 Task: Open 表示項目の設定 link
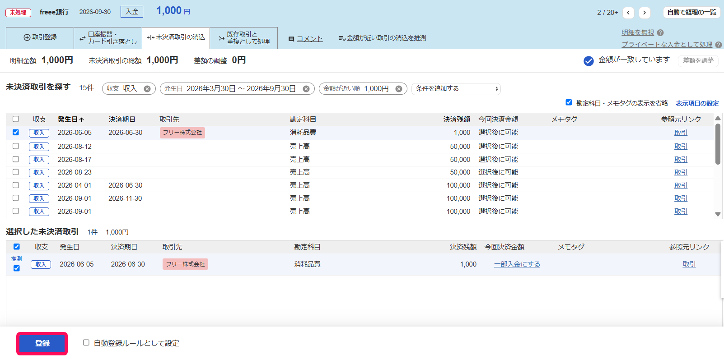pyautogui.click(x=697, y=103)
